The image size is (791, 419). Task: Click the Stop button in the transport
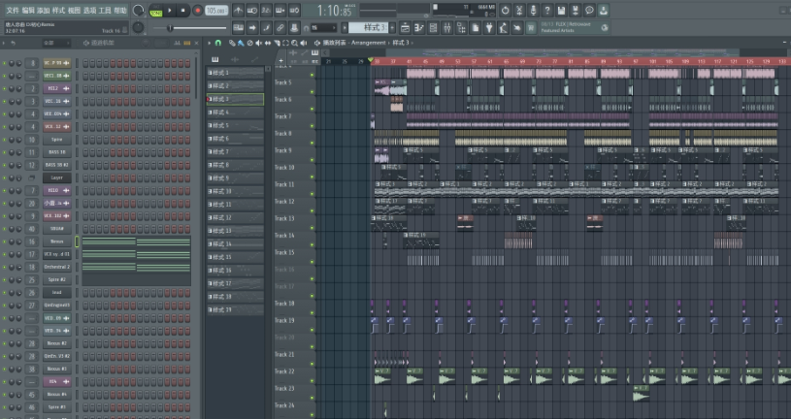pyautogui.click(x=183, y=10)
